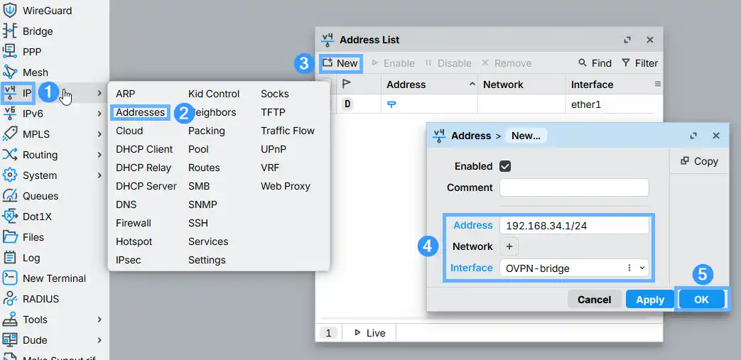Screen dimensions: 741x360
Task: Expand the Tools submenu arrow
Action: click(x=99, y=320)
